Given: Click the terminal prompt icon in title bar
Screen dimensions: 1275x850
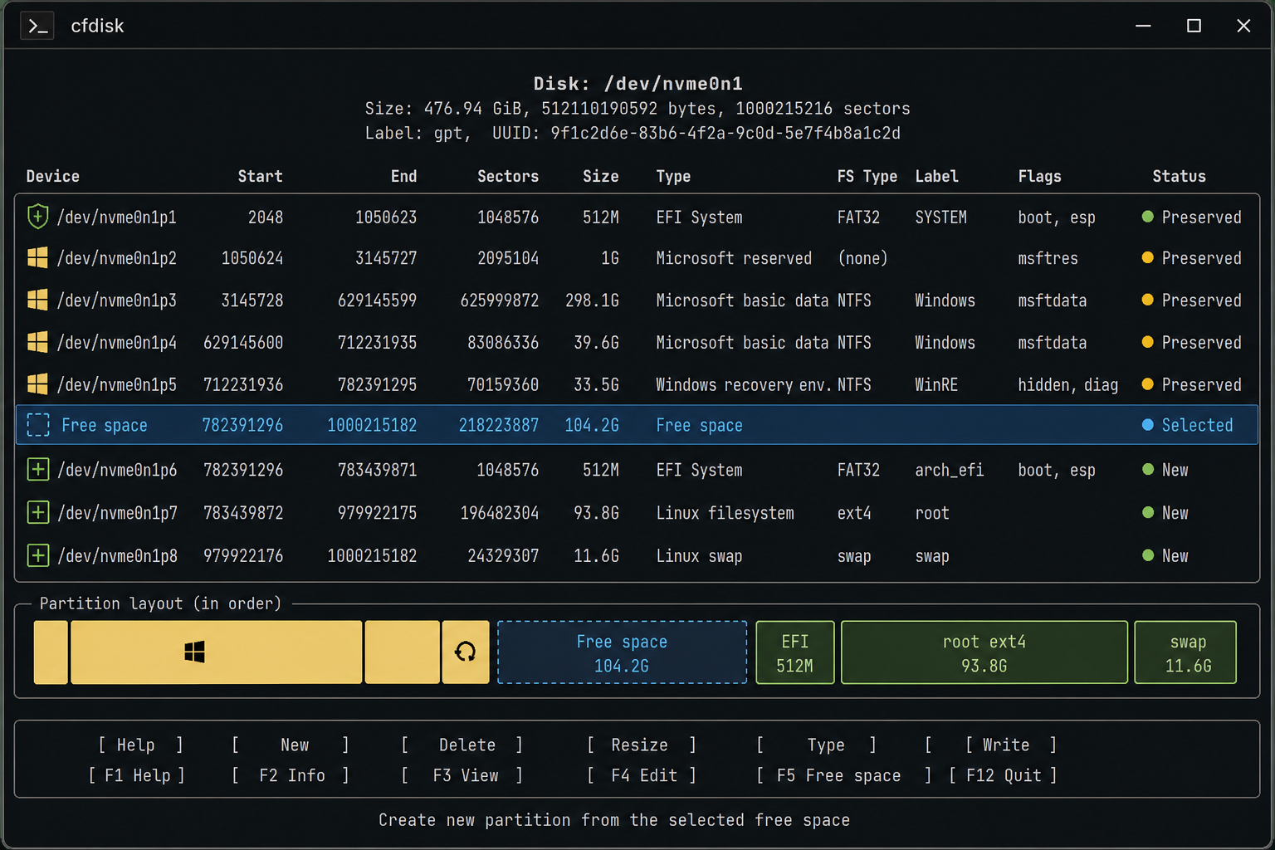Looking at the screenshot, I should 37,26.
